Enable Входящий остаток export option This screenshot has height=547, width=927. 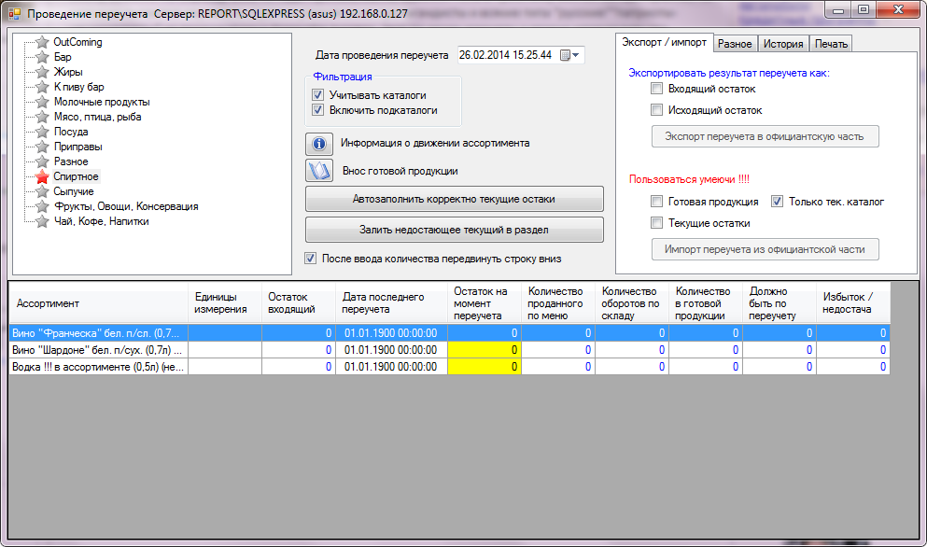pos(656,89)
